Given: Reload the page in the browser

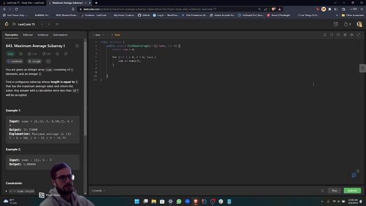Looking at the screenshot, I should 17,9.
